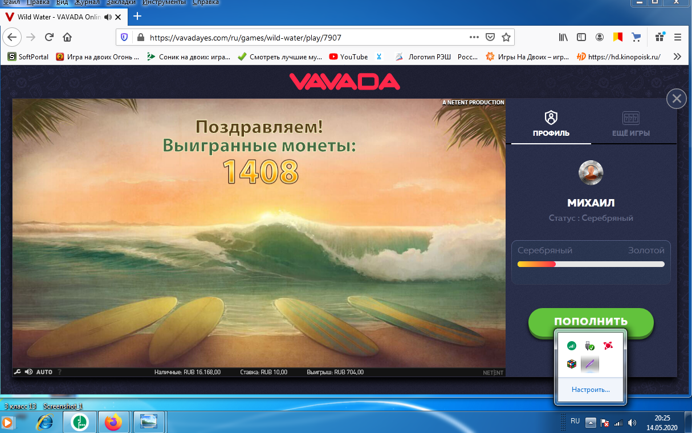Reload the current page
Image resolution: width=692 pixels, height=433 pixels.
tap(49, 38)
